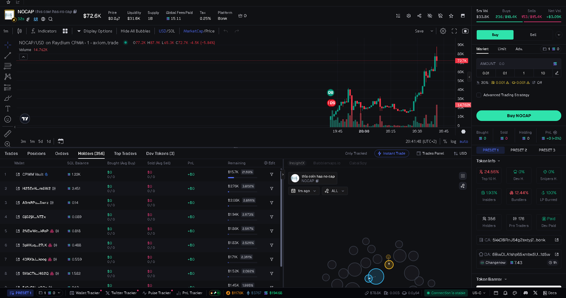Open the 1m ago time dropdown
566x298 pixels.
pos(304,191)
